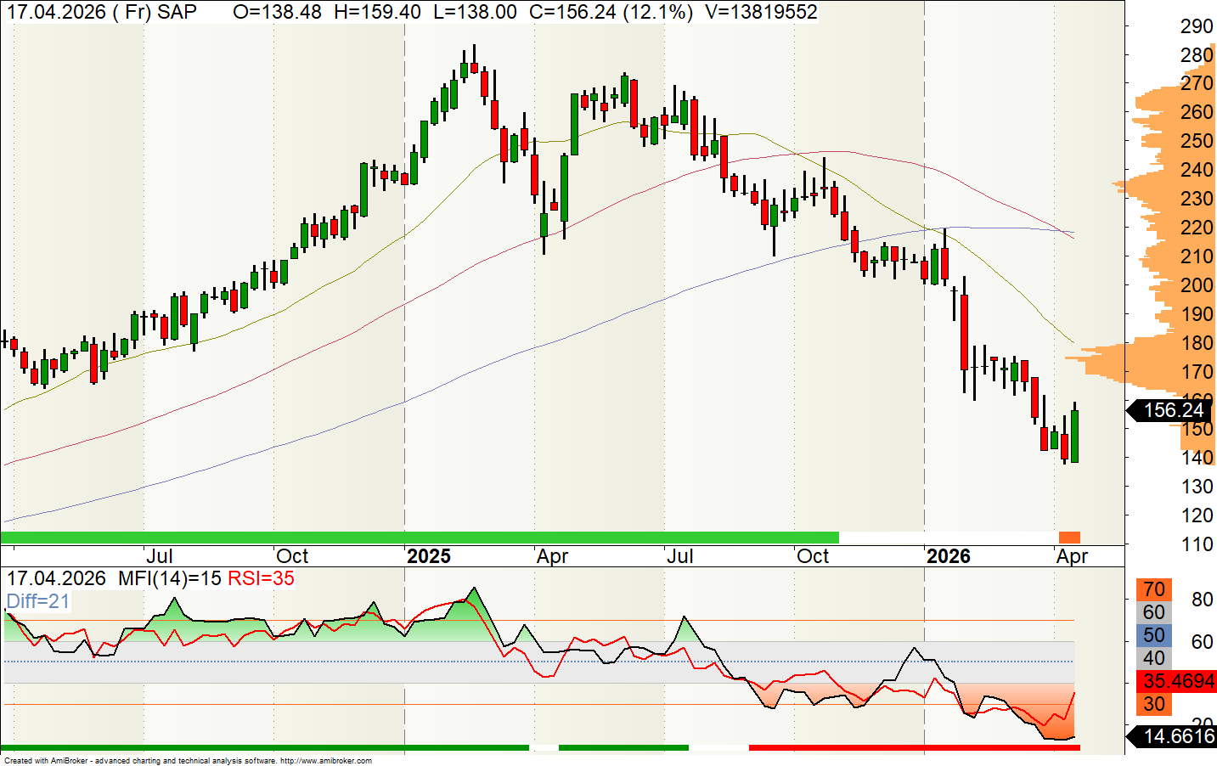The height and width of the screenshot is (766, 1217).
Task: Click the gray 40 level box
Action: click(x=1153, y=658)
